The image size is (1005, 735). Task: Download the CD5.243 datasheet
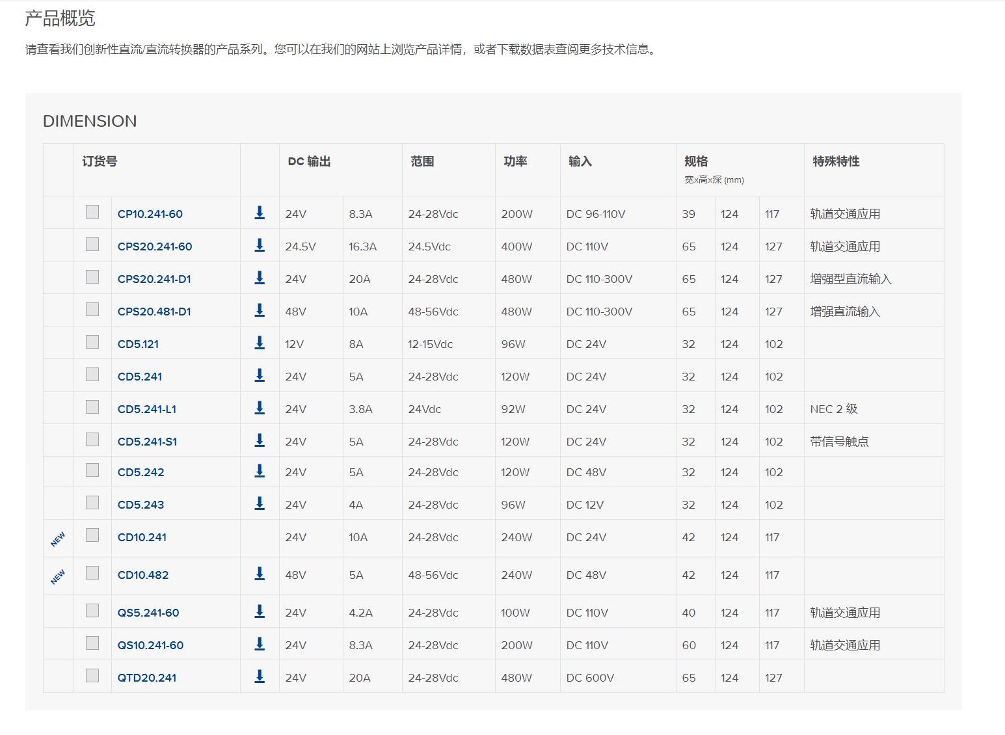point(260,503)
